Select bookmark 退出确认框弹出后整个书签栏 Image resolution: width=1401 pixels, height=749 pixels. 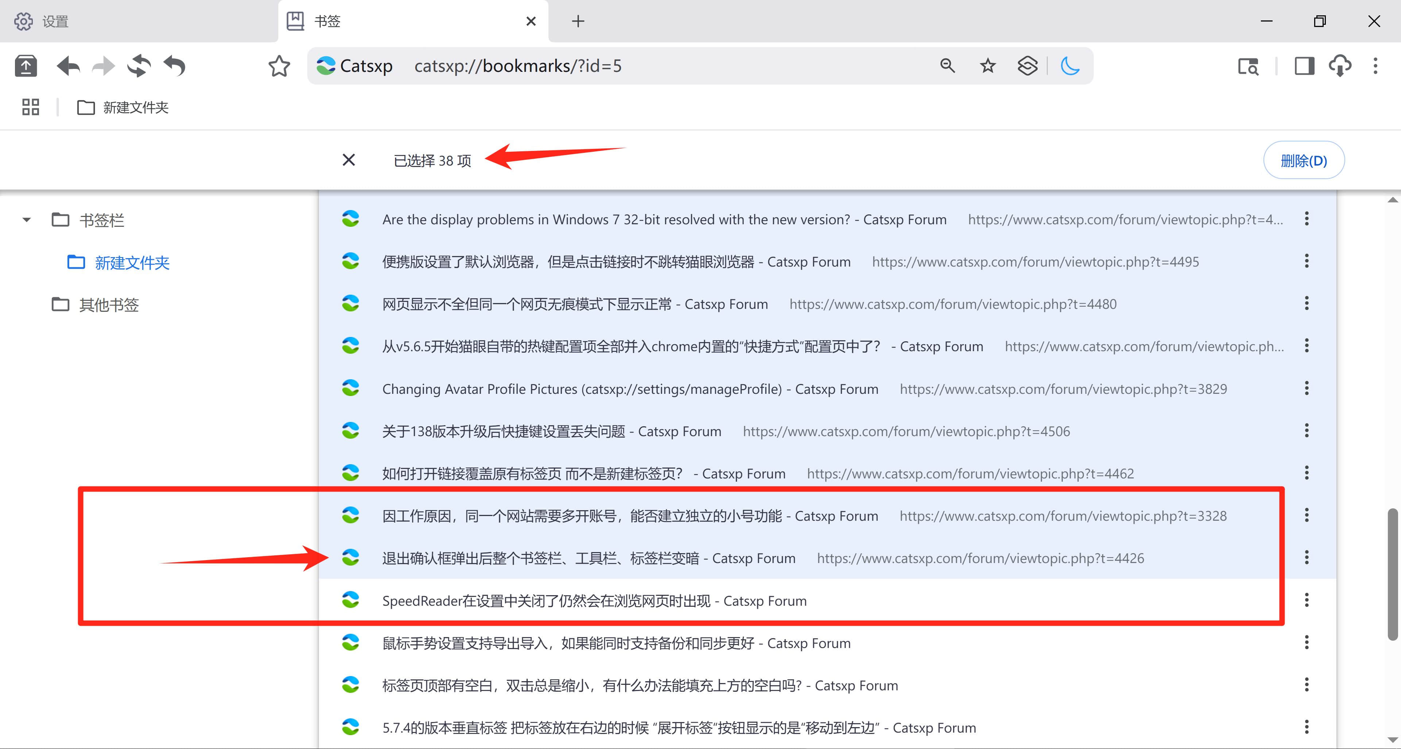pos(827,558)
